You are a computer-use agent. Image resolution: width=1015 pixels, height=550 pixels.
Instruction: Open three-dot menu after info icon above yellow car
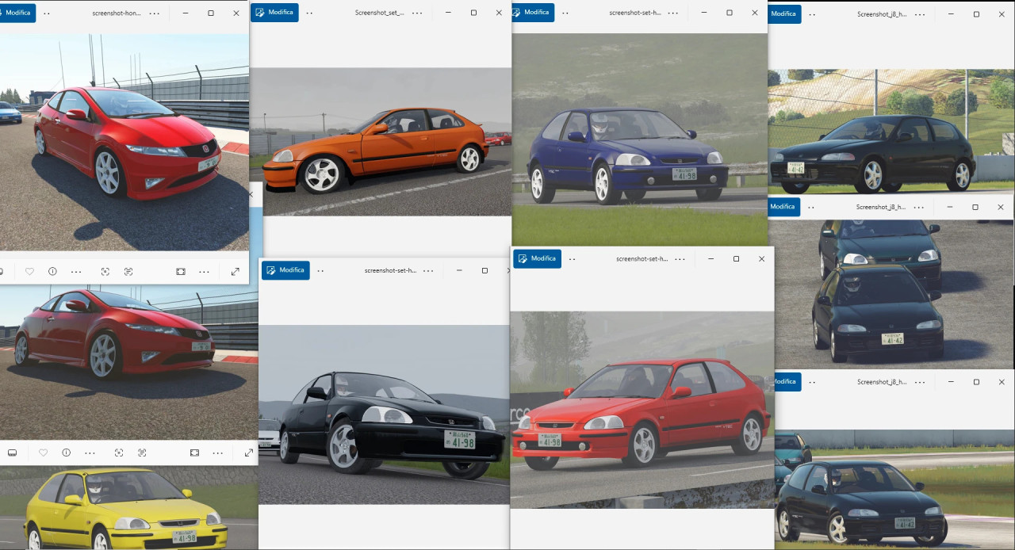pos(90,453)
